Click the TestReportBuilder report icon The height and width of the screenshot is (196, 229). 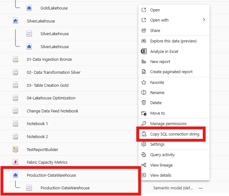tap(15, 149)
